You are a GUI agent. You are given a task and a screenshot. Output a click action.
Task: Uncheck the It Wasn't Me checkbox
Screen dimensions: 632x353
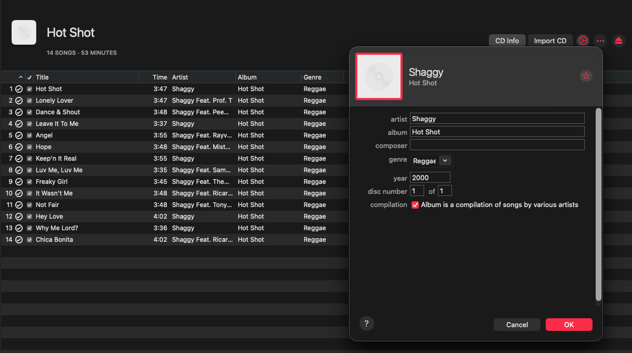click(x=29, y=193)
